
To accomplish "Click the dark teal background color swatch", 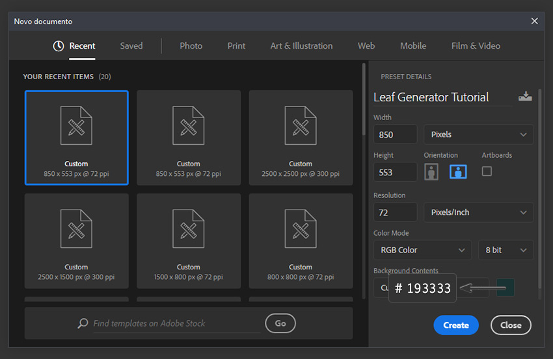I will pyautogui.click(x=506, y=287).
